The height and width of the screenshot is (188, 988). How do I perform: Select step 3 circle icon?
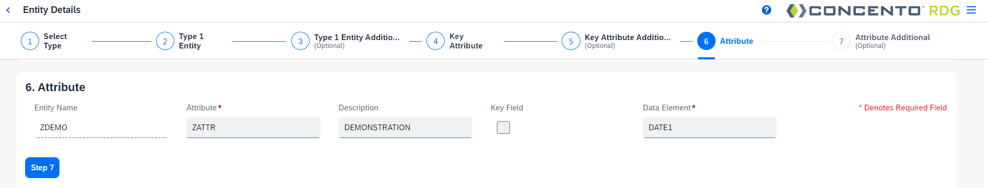(x=300, y=41)
